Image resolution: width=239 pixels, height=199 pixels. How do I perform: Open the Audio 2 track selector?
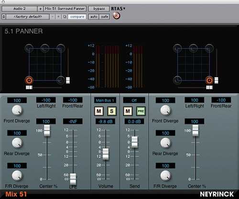point(20,9)
